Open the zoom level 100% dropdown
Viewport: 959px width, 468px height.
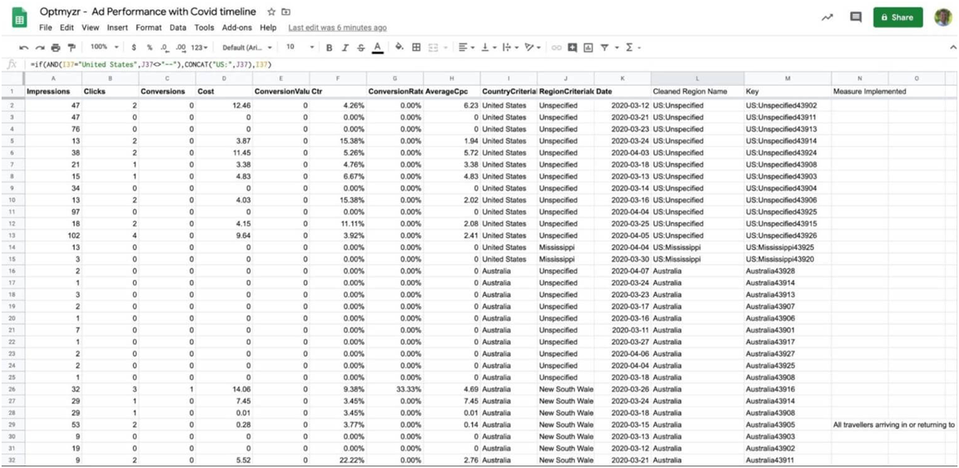105,47
